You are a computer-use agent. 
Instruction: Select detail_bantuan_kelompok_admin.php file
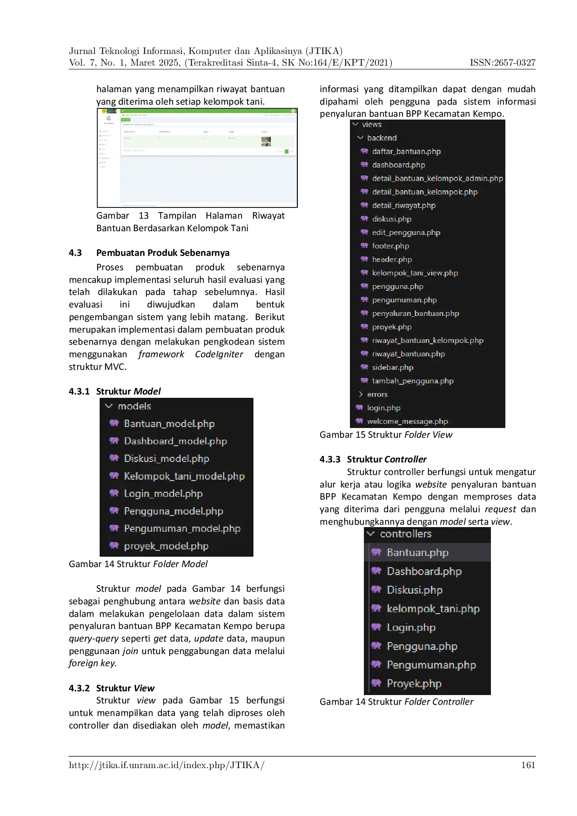pos(437,178)
